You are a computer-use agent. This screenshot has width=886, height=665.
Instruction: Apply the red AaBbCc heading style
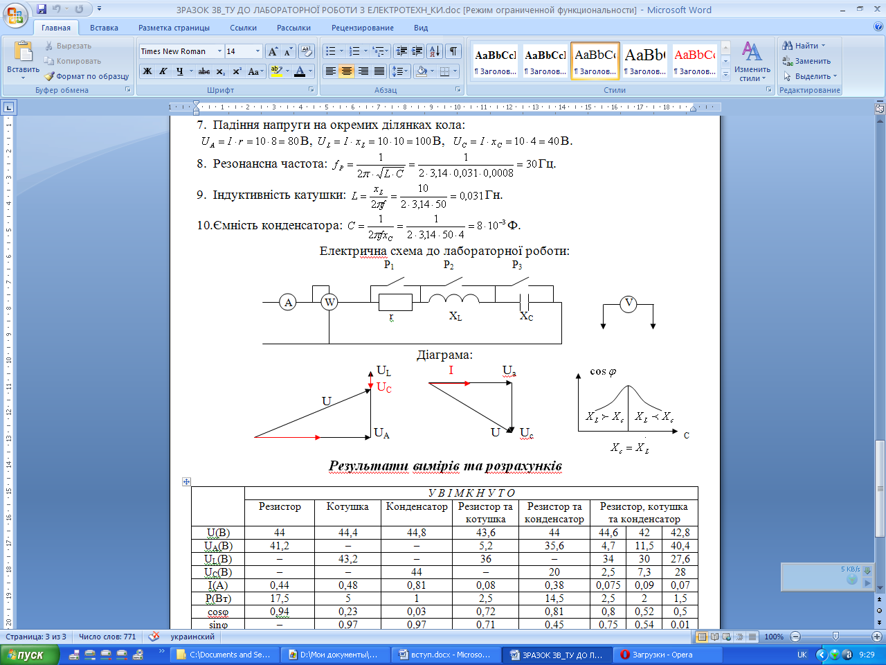(x=695, y=61)
